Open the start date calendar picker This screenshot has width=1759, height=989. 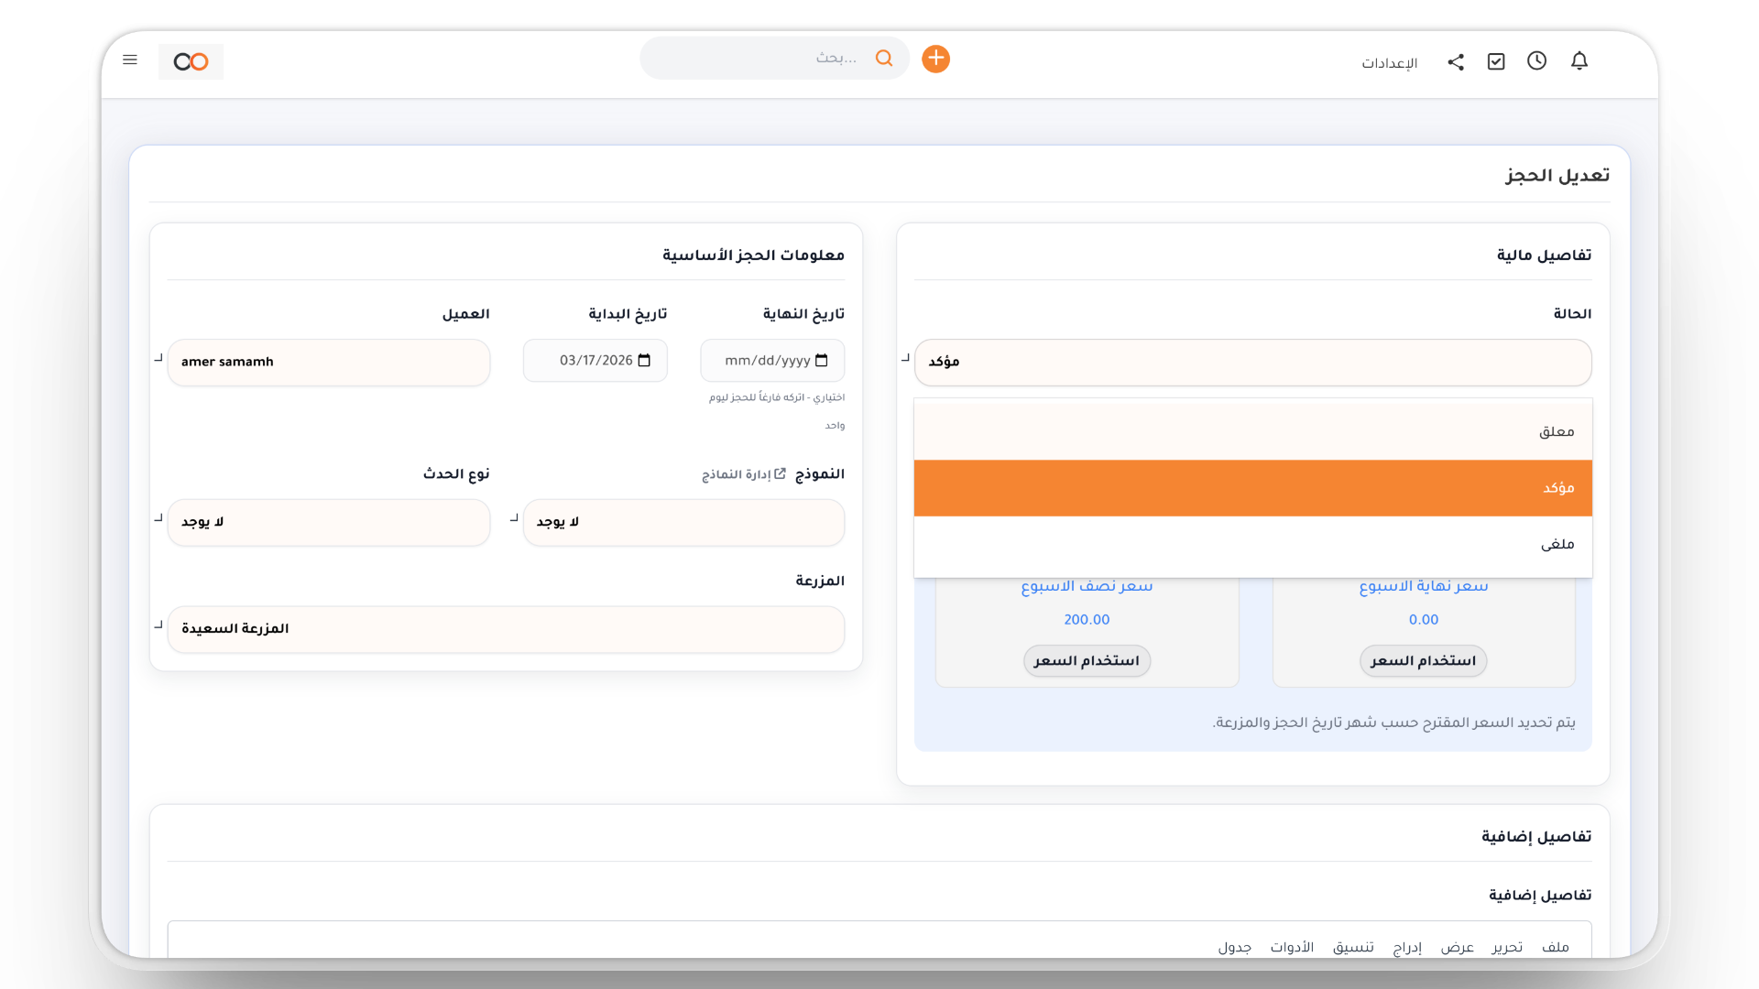coord(643,360)
